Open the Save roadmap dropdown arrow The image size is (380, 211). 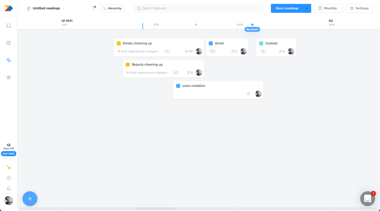(307, 8)
